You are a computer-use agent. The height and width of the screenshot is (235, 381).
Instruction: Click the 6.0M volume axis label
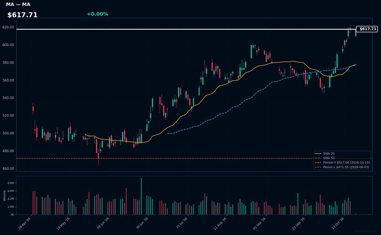pyautogui.click(x=10, y=191)
